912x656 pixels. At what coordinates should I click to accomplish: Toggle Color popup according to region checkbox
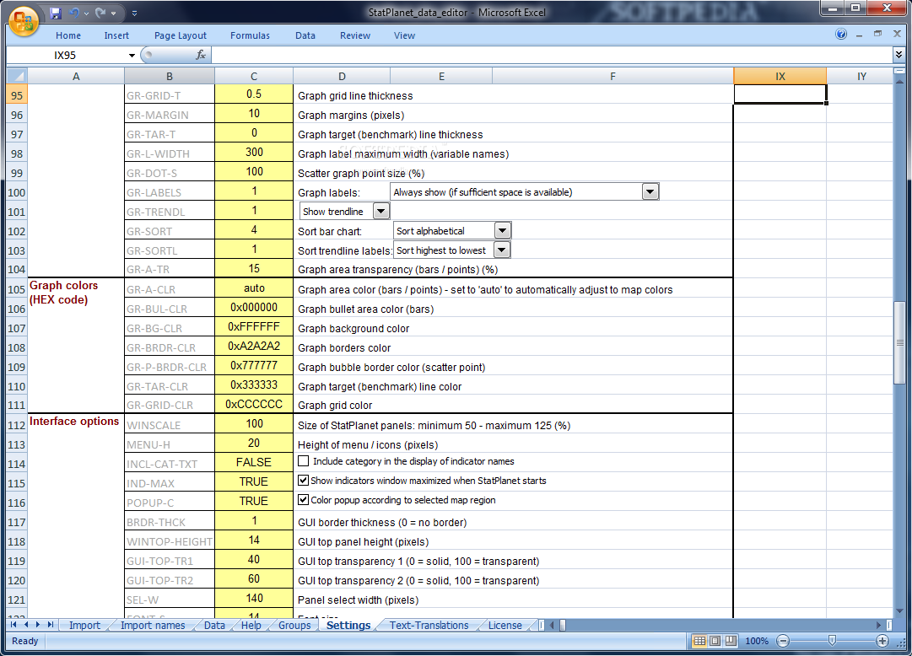tap(303, 499)
